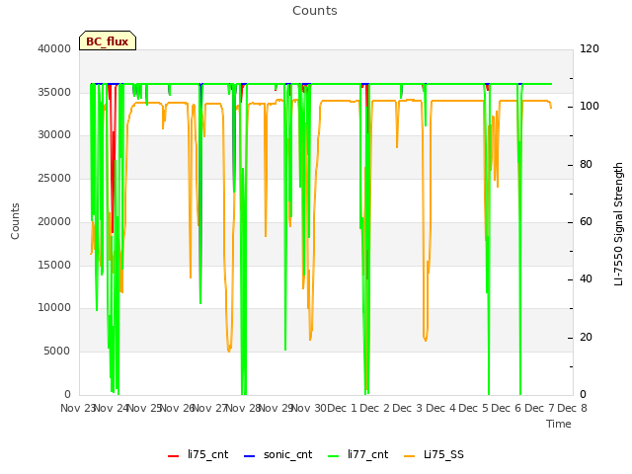632x474 pixels.
Task: Click the blue sonic_cnt legend swatch
Action: (x=250, y=456)
